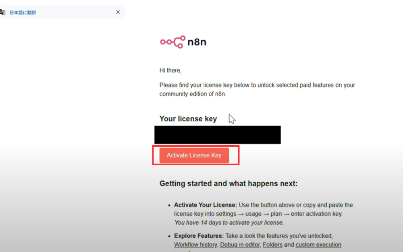This screenshot has height=252, width=403.
Task: Click the Your license key heading
Action: [x=188, y=119]
